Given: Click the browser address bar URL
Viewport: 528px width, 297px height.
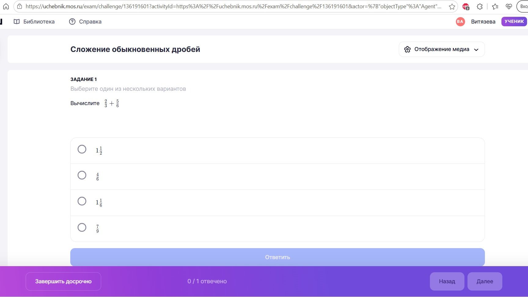Looking at the screenshot, I should click(233, 6).
